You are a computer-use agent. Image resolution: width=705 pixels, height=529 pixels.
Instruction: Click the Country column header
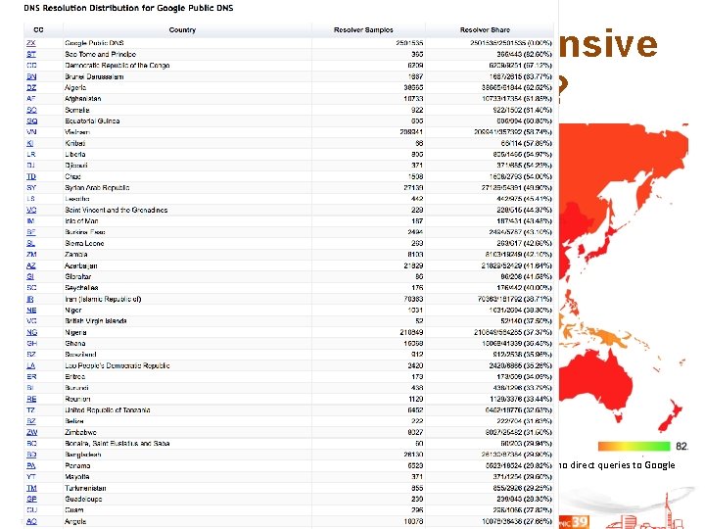(x=182, y=29)
